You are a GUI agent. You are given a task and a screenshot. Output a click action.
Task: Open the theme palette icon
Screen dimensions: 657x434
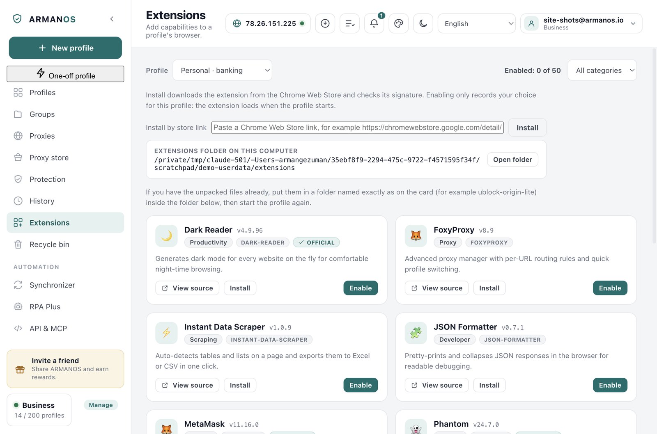tap(399, 23)
